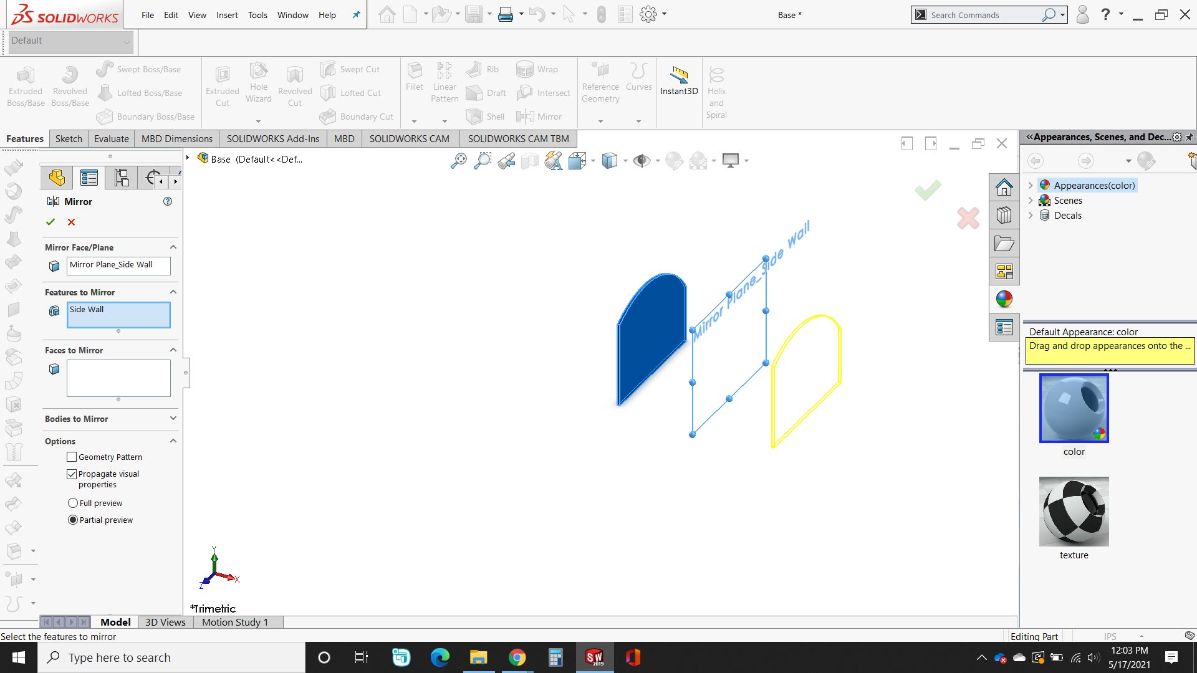This screenshot has width=1197, height=673.
Task: Open the Design Library tab
Action: pos(1004,215)
